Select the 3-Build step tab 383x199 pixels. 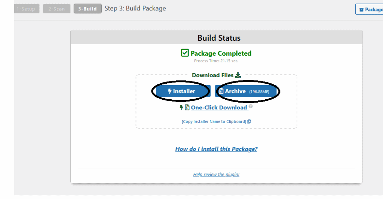[x=88, y=9]
